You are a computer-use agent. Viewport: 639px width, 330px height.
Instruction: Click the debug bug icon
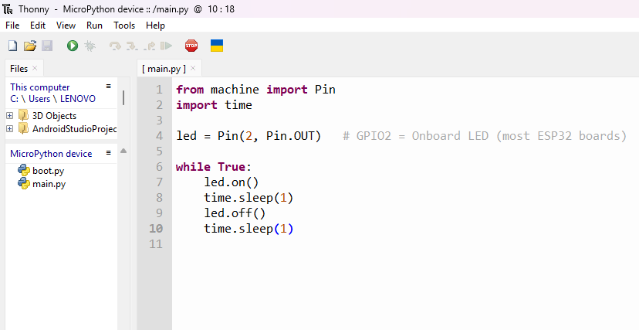(90, 46)
